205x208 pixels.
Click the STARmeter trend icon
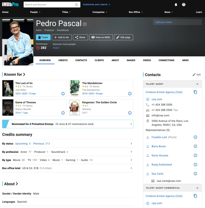point(38,48)
